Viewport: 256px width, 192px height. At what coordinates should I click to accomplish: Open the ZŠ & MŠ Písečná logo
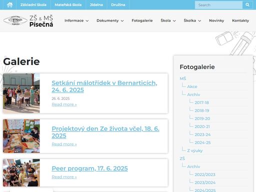point(28,21)
